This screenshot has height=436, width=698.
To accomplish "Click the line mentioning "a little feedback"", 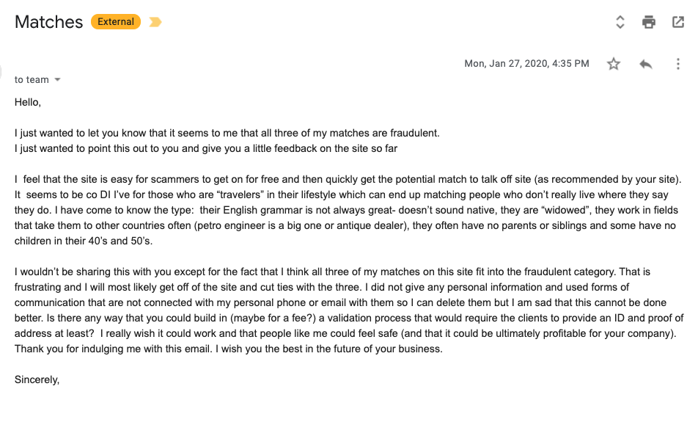I will [x=205, y=148].
